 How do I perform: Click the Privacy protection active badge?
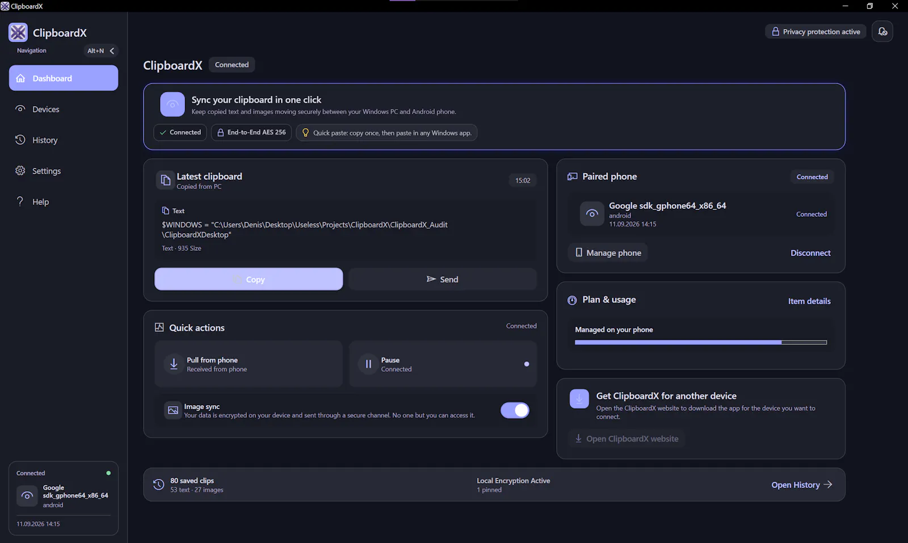[x=815, y=32]
